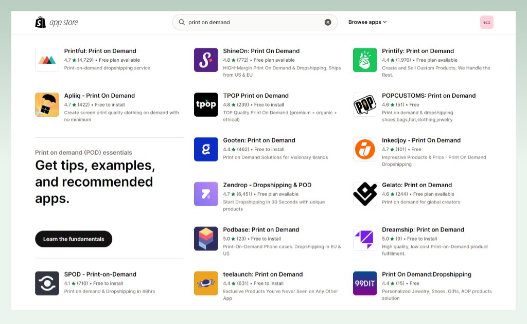Open the teelaunch yellow planet icon
527x324 pixels.
[x=206, y=283]
